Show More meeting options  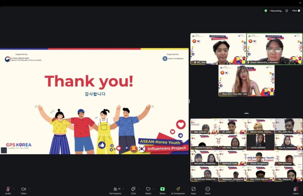pos(208,189)
